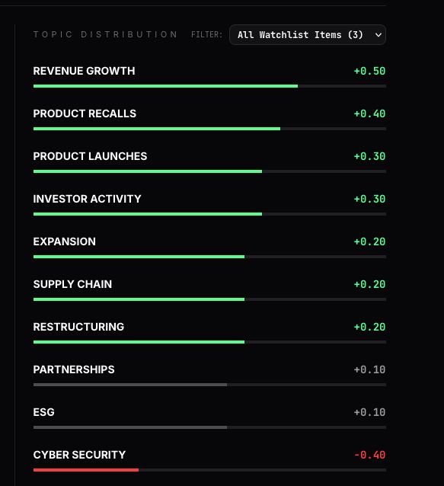Click the Restructuring green bar
Viewport: 444px width, 486px height.
pos(139,342)
